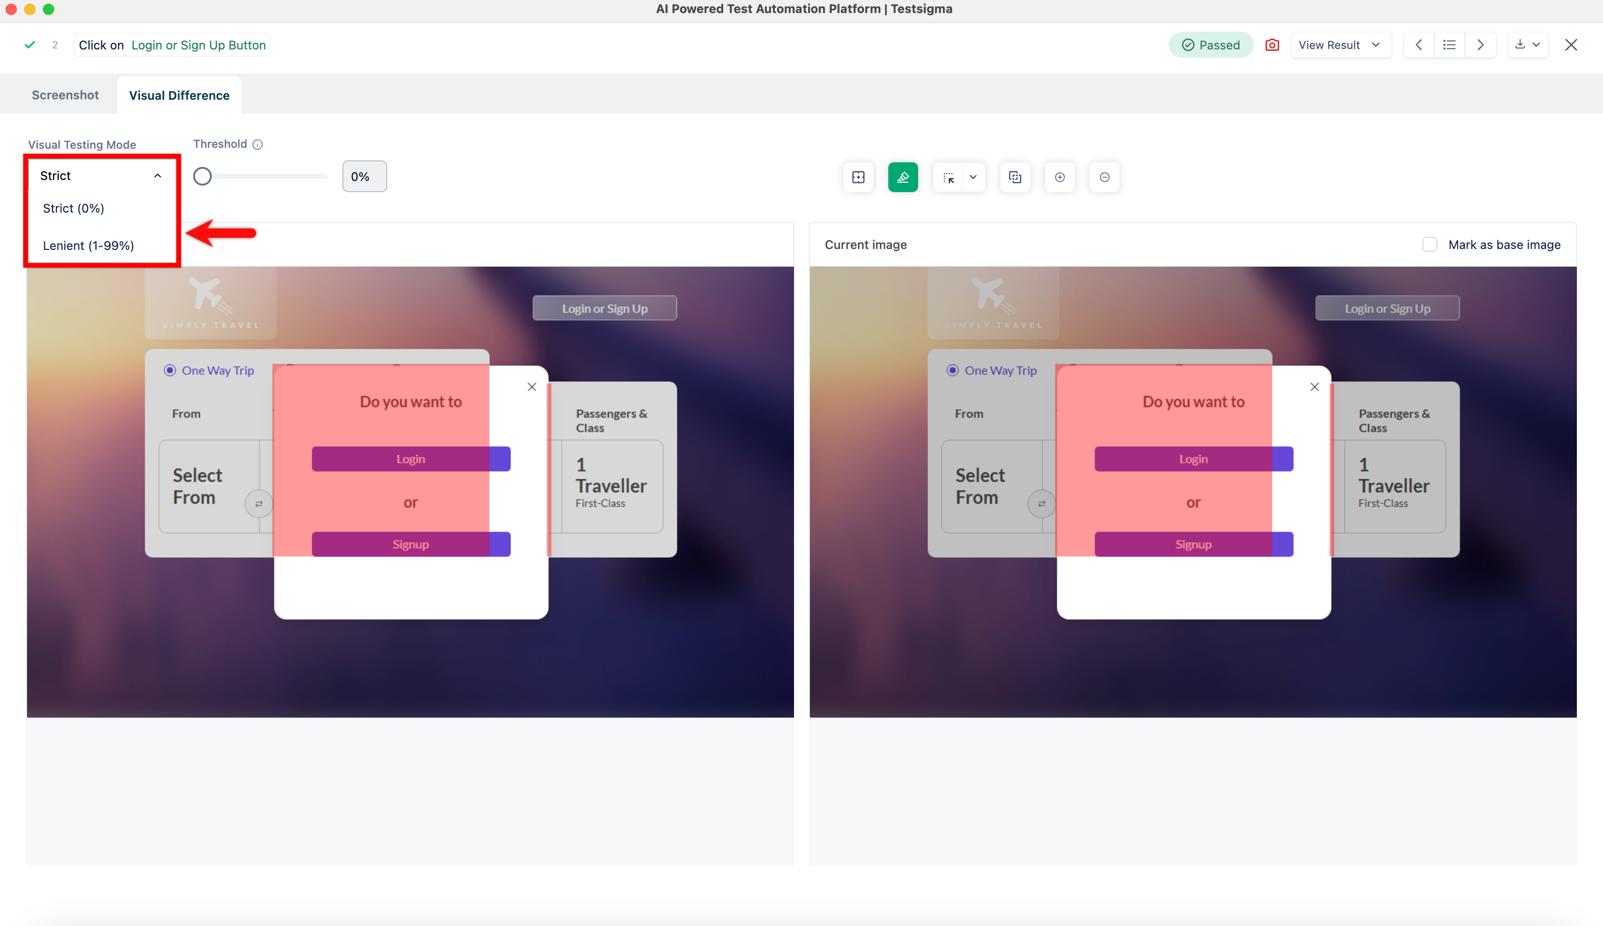Click the image comparison overlay icon

point(1015,177)
